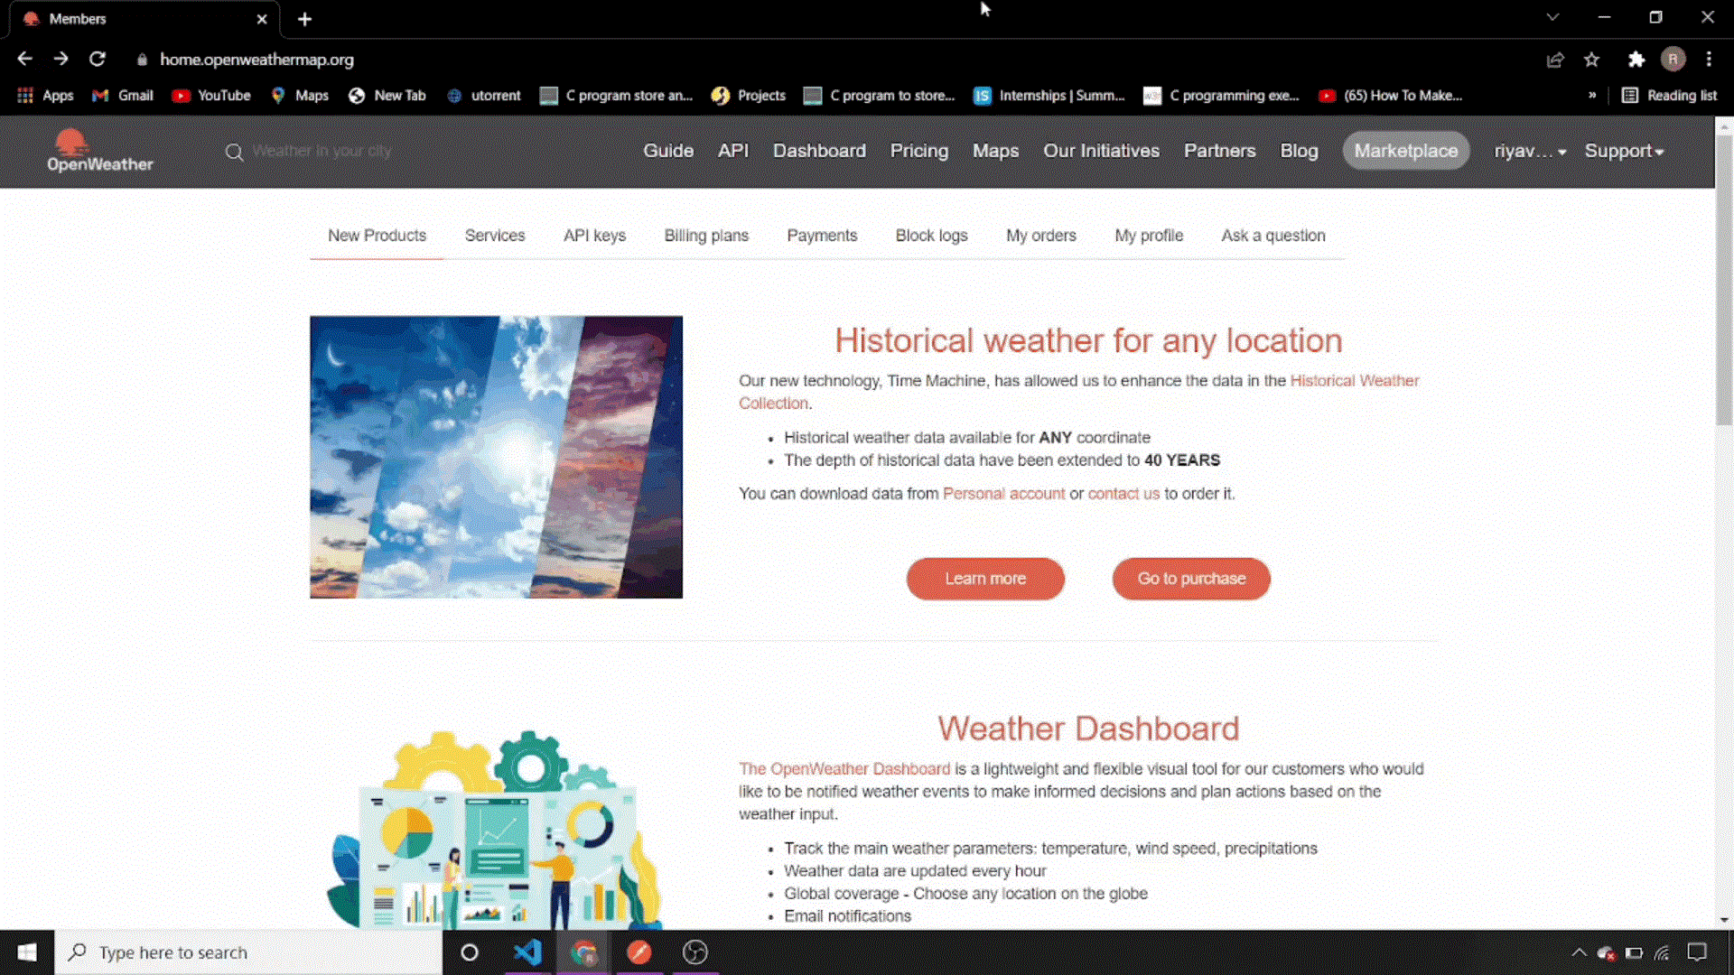
Task: Click the Go to purchase button
Action: coord(1191,579)
